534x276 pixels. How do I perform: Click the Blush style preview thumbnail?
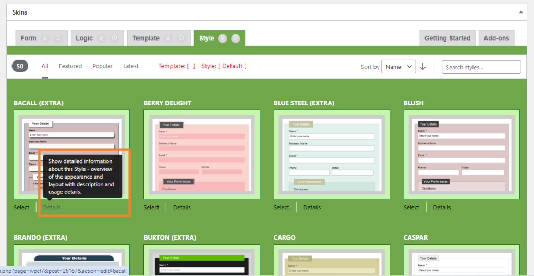(x=462, y=154)
